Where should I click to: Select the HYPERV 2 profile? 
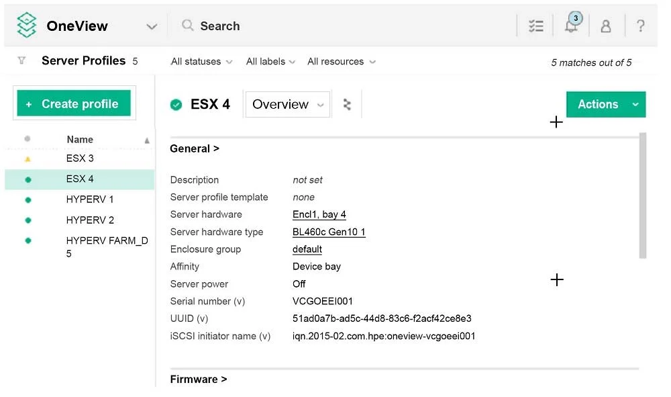coord(90,220)
